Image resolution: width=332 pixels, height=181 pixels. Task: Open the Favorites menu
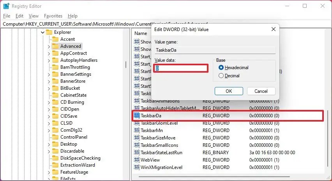coord(53,16)
